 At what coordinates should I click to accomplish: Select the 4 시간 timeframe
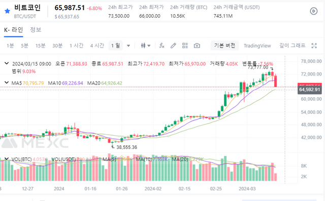[x=97, y=46]
